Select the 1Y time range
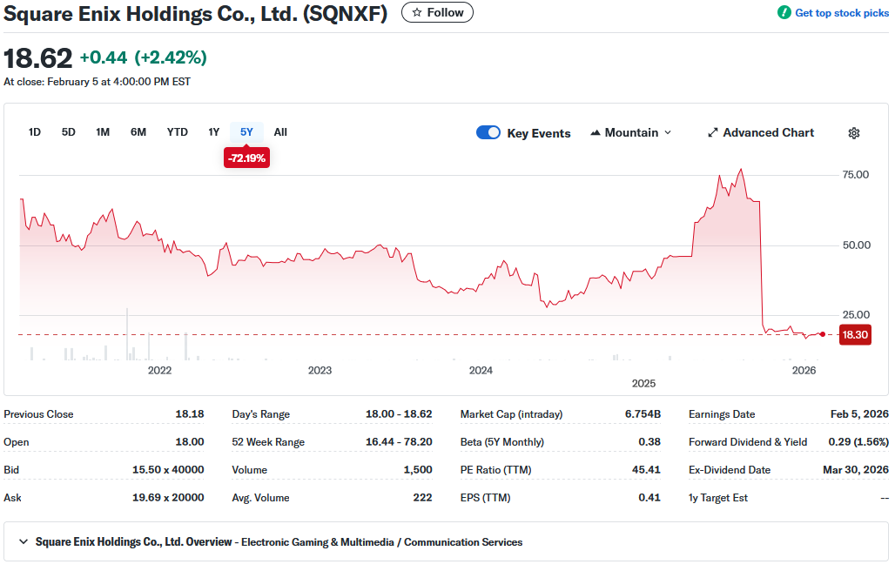895x571 pixels. click(x=213, y=132)
